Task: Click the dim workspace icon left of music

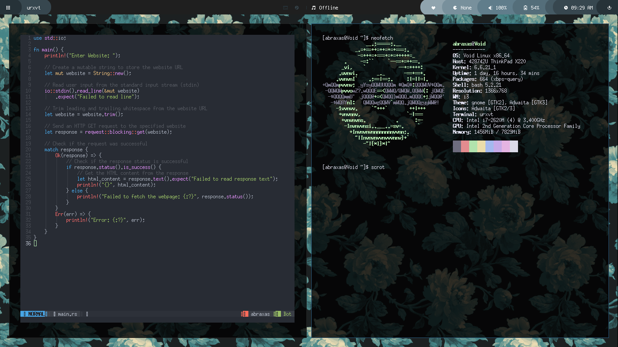Action: pos(285,8)
